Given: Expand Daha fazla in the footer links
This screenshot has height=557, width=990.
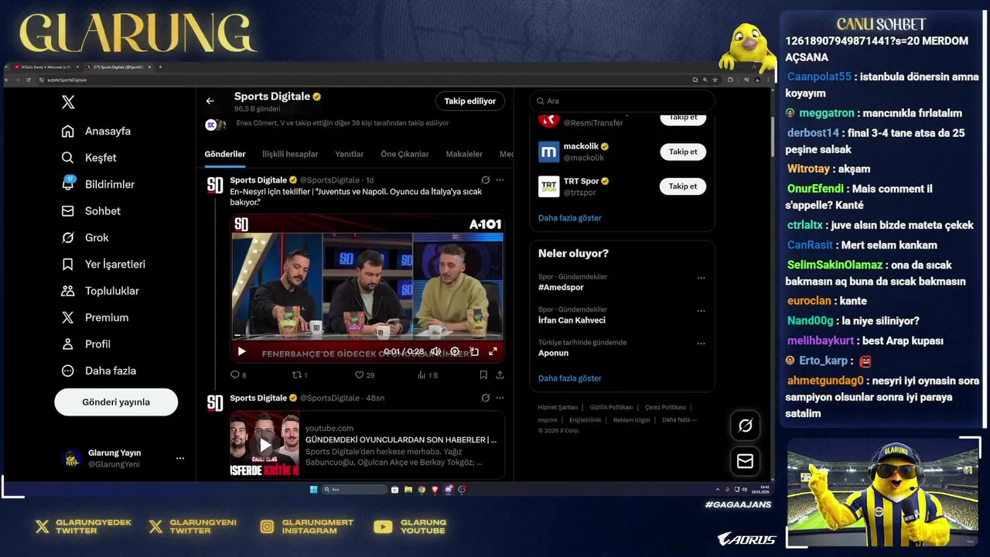Looking at the screenshot, I should pos(679,419).
